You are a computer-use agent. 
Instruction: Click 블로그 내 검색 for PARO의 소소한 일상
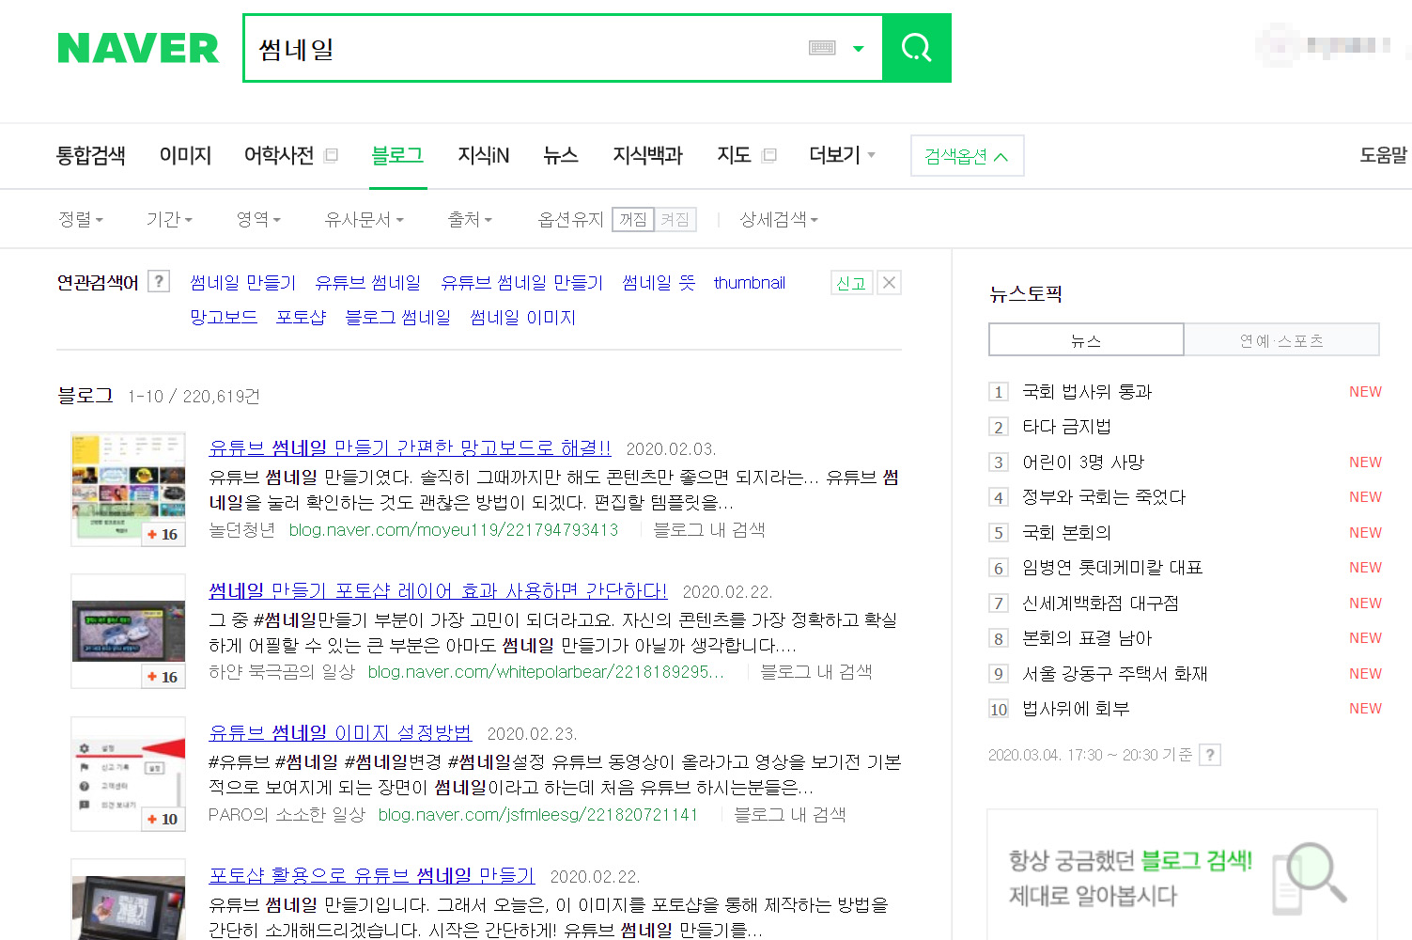click(x=790, y=815)
